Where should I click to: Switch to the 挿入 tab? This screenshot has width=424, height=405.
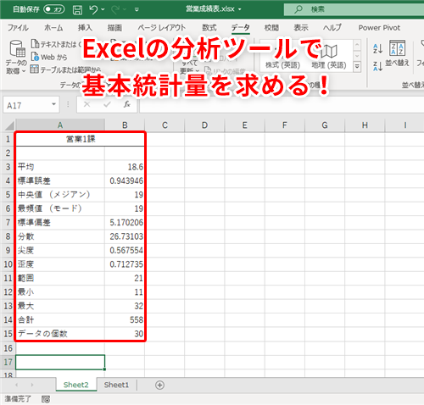click(85, 28)
